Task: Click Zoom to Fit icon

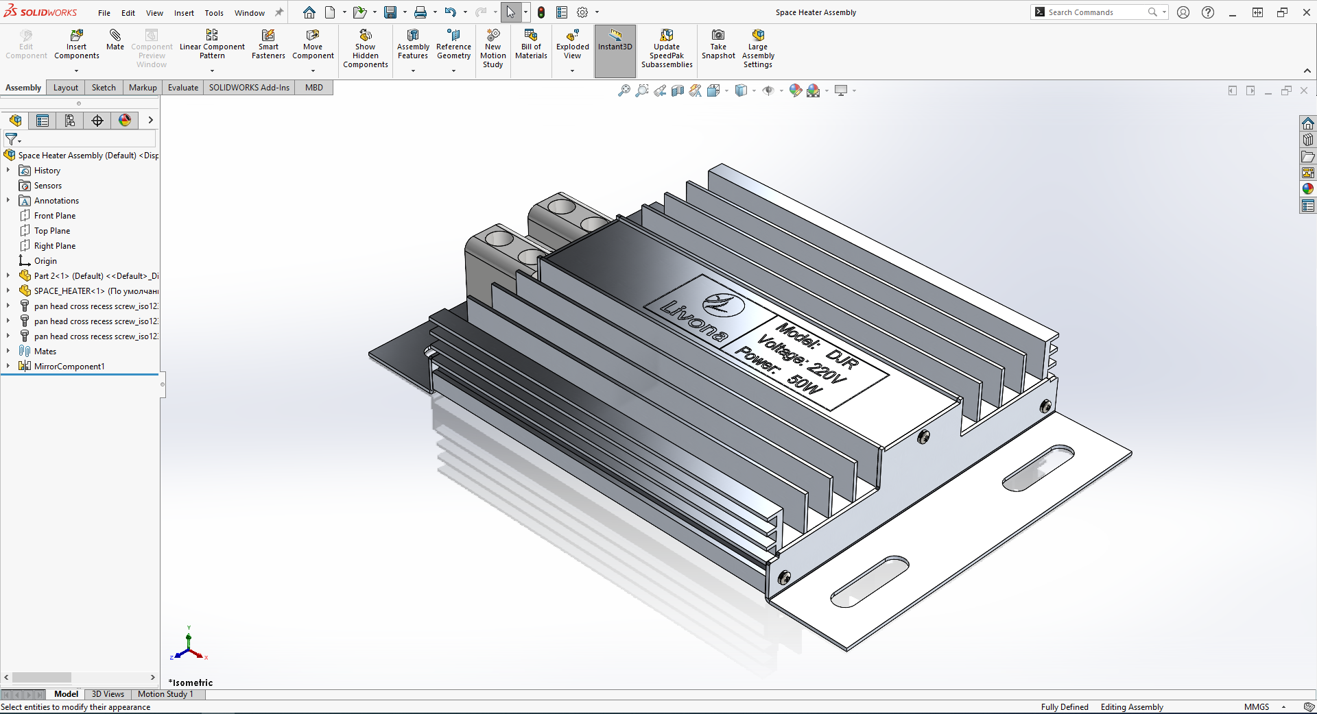Action: click(624, 90)
